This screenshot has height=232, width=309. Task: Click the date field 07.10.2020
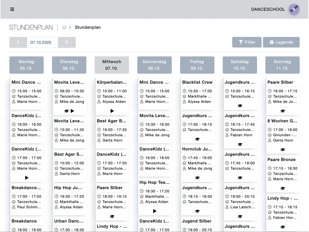point(42,42)
